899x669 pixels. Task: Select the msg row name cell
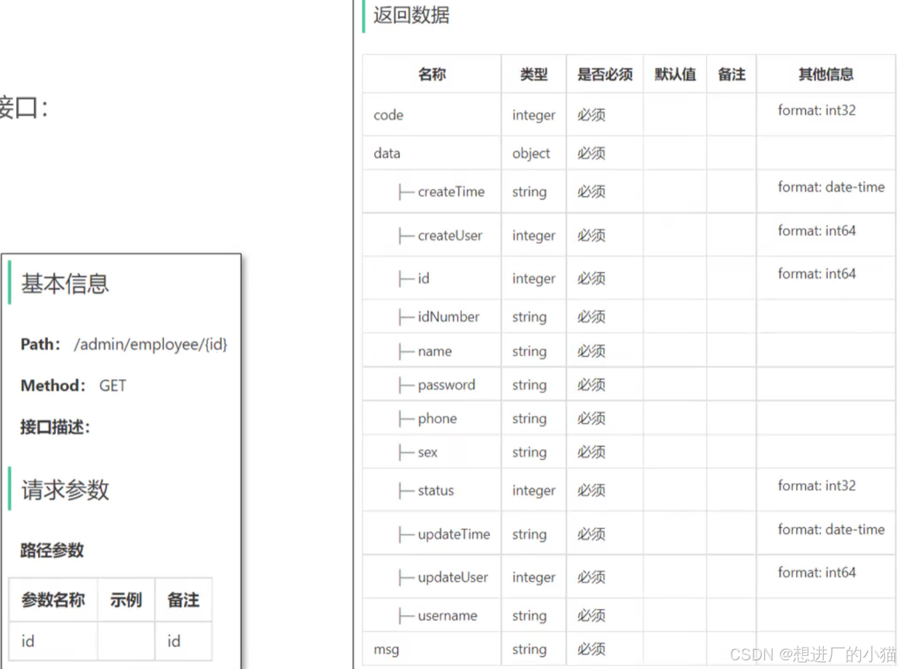pos(432,649)
